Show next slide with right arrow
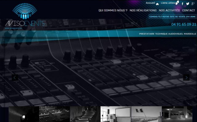This screenshot has height=122, width=197. [x=186, y=77]
